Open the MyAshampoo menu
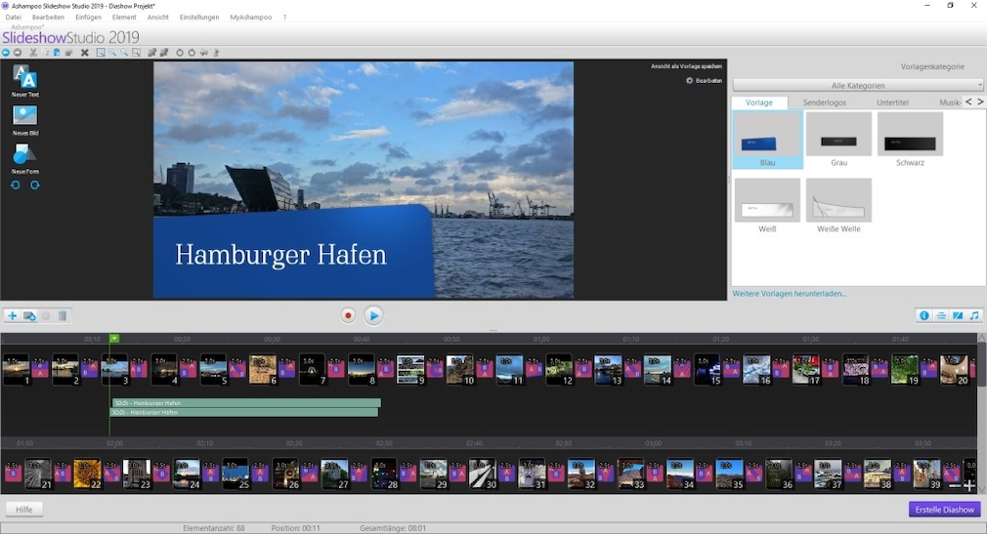 click(250, 17)
